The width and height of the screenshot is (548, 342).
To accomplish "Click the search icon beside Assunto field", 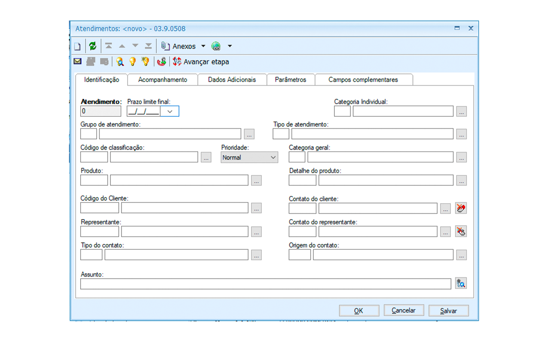I will click(461, 284).
